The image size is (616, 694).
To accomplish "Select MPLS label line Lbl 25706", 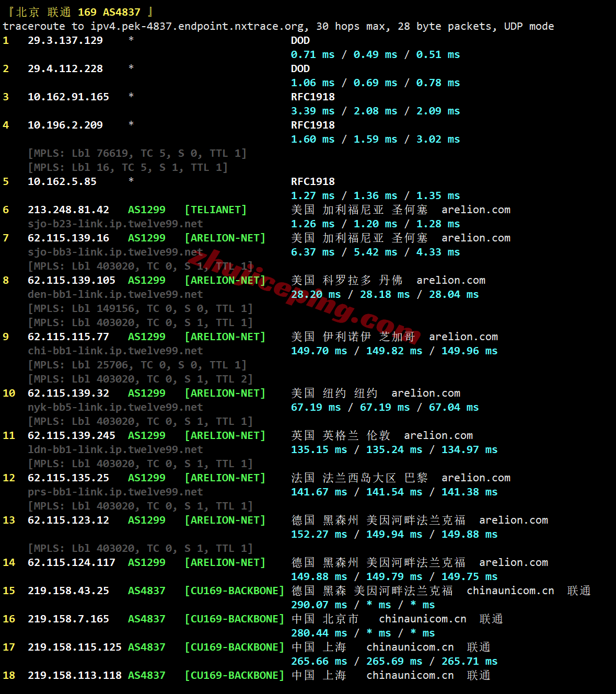I will click(x=137, y=365).
